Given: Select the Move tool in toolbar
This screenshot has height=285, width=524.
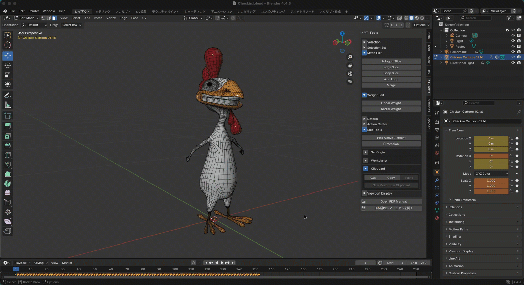Looking at the screenshot, I should (8, 56).
